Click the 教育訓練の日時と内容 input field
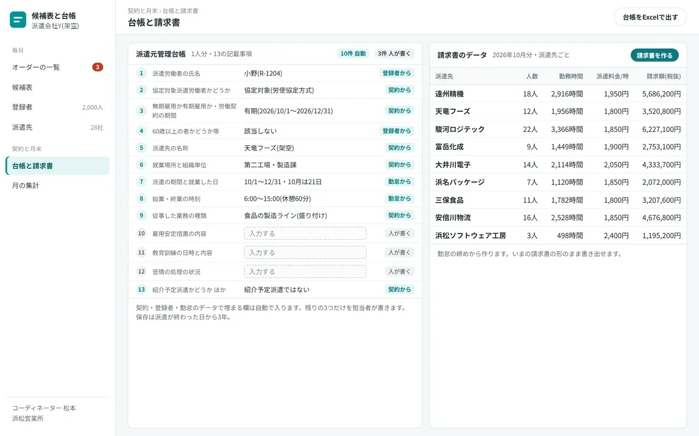Image resolution: width=699 pixels, height=436 pixels. point(305,252)
